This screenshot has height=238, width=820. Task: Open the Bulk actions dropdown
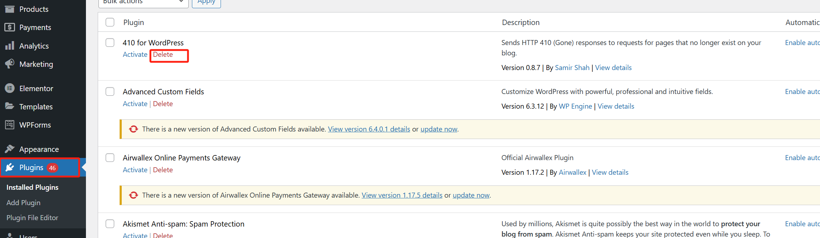(143, 2)
